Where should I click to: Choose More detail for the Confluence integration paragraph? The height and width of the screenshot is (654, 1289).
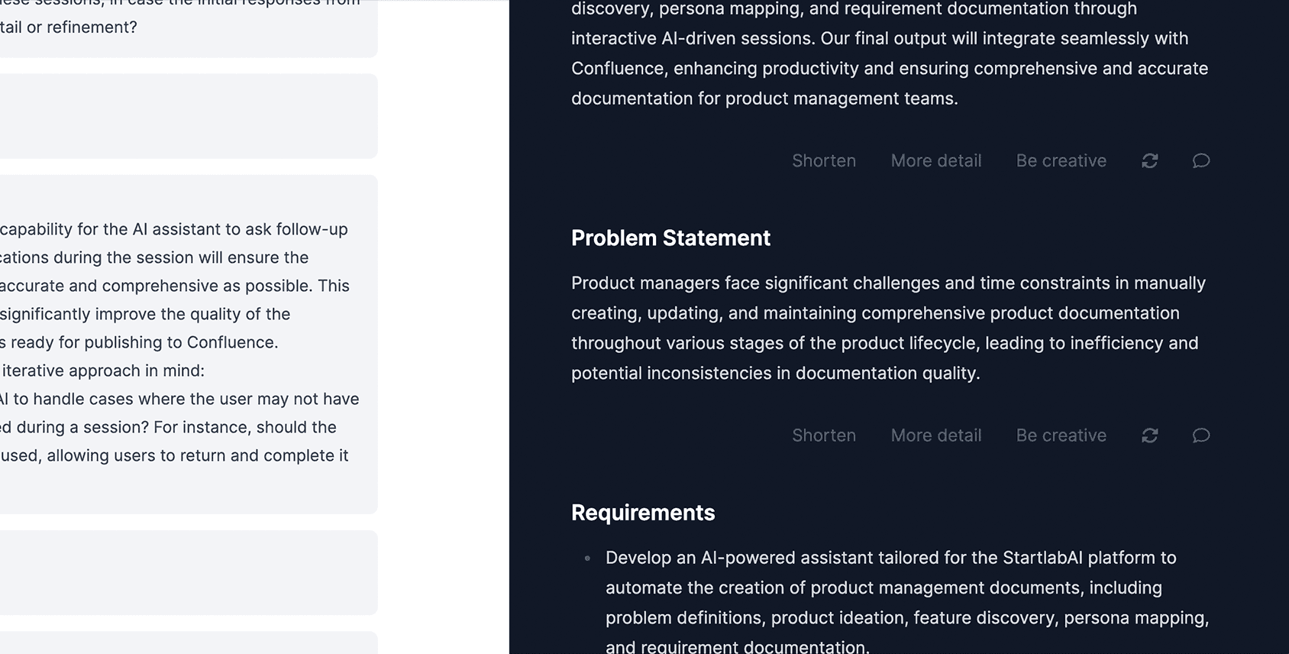[x=936, y=161]
